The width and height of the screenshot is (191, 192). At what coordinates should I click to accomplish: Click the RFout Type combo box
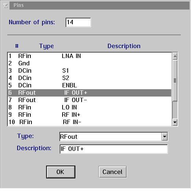[113, 137]
